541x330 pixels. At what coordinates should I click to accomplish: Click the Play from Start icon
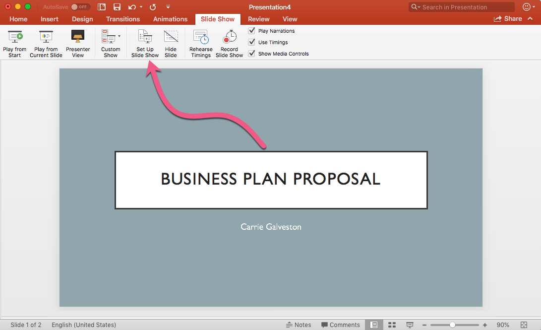click(x=15, y=38)
